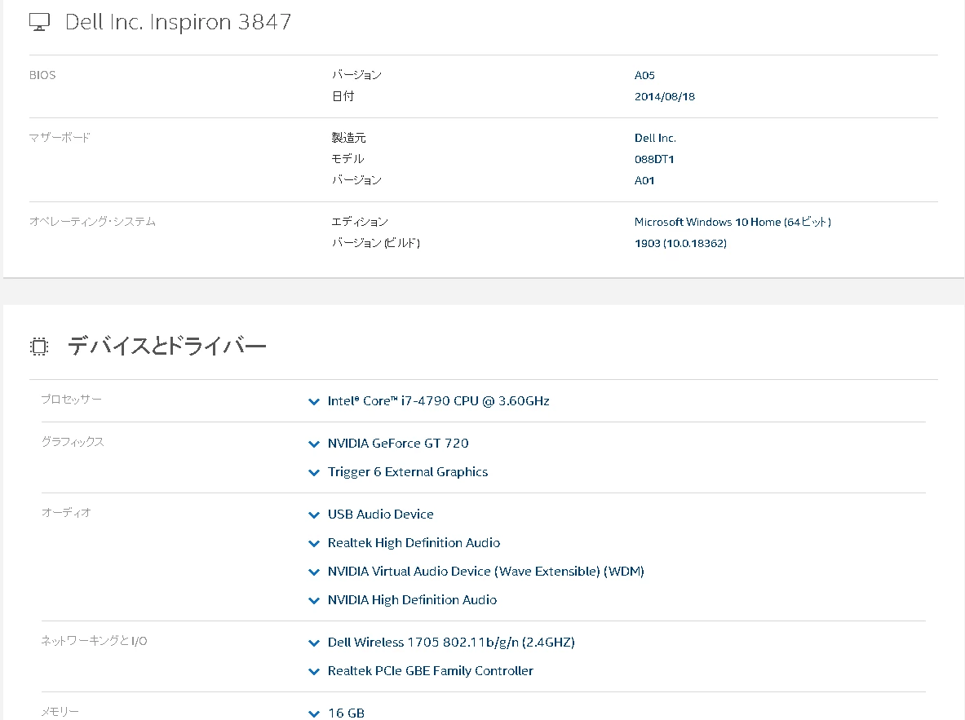Open the Dell Wireless 1705 802.11b/g/n entry

pos(451,643)
